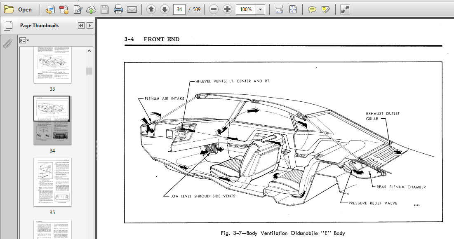The width and height of the screenshot is (454, 239).
Task: Send file by email envelope icon
Action: click(132, 9)
